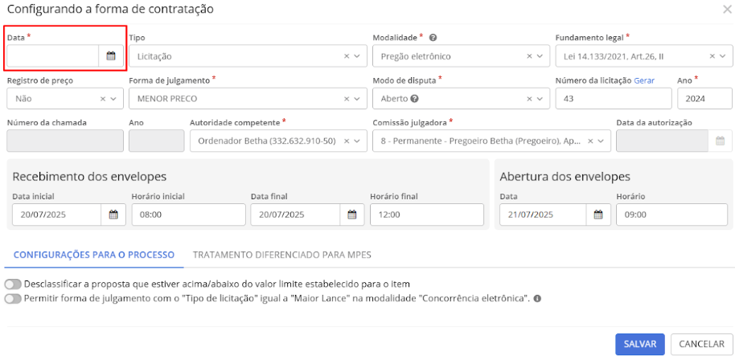Expand the Registro de preço dropdown
735x360 pixels.
[x=113, y=99]
